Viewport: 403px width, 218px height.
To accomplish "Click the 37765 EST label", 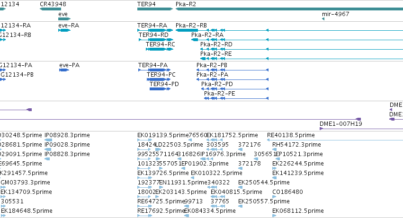I will (x=220, y=201).
